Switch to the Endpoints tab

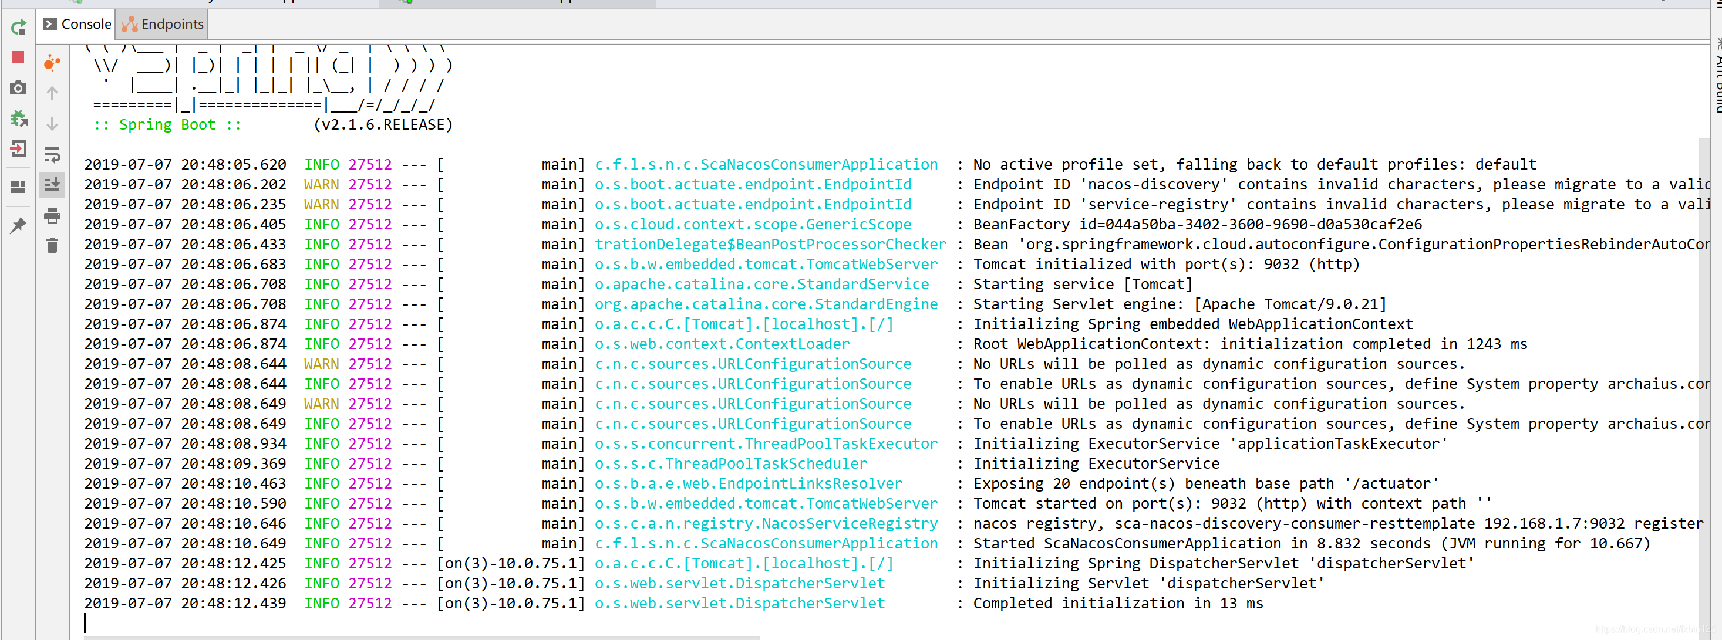tap(163, 24)
